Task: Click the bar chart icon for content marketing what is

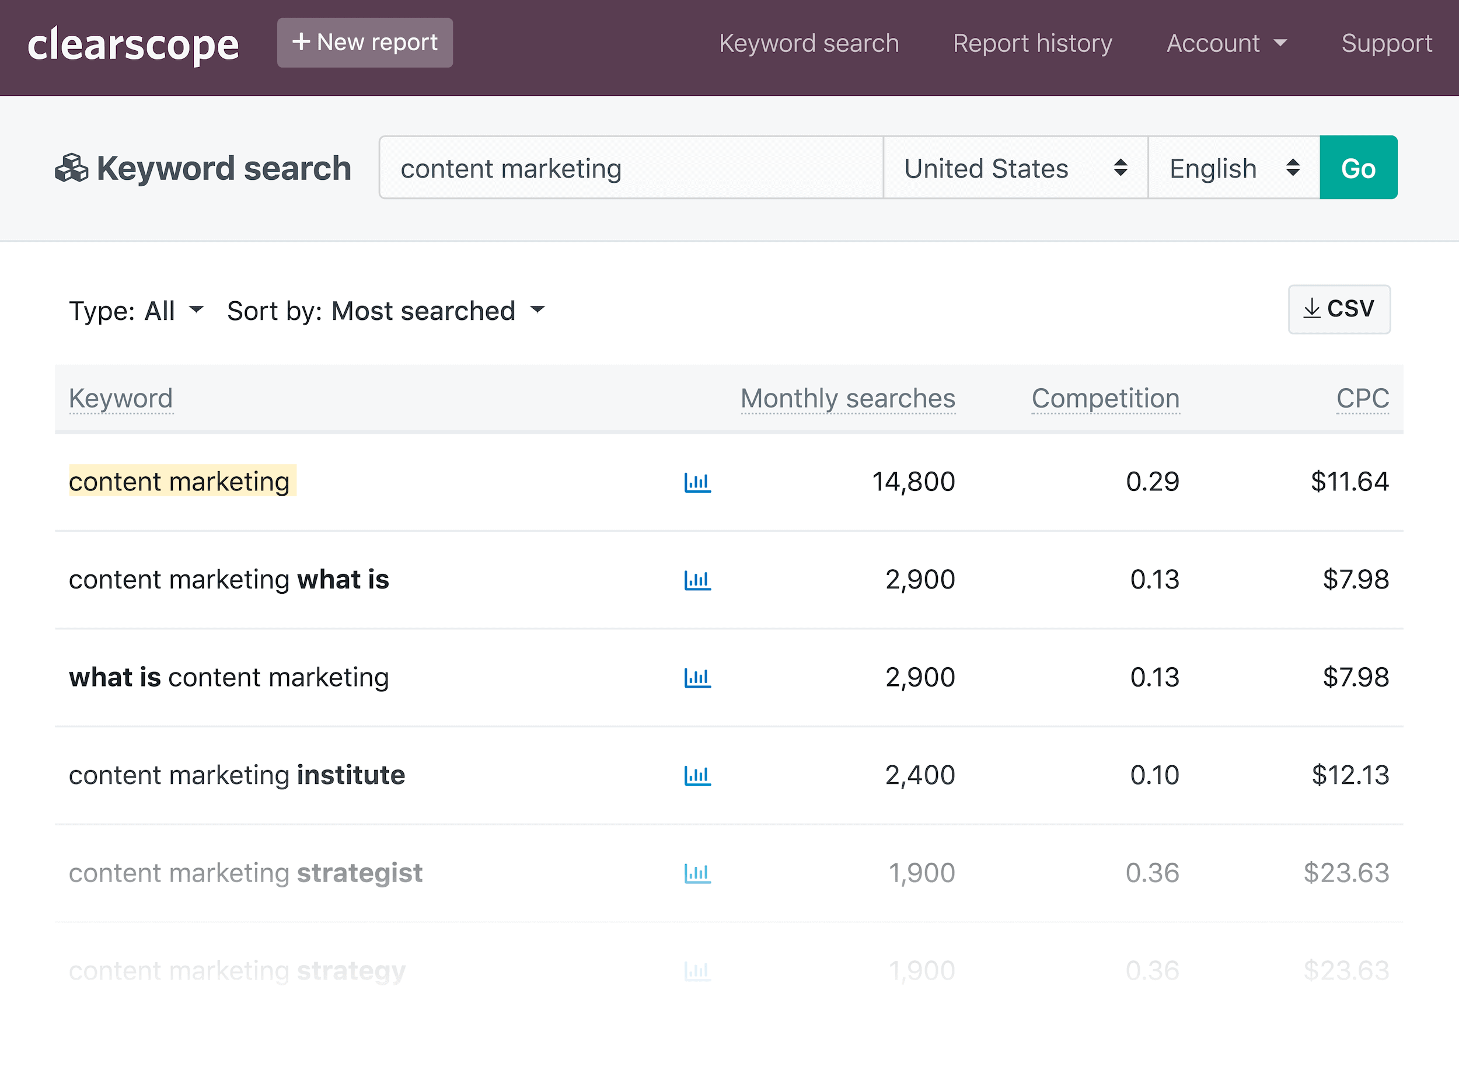Action: point(696,579)
